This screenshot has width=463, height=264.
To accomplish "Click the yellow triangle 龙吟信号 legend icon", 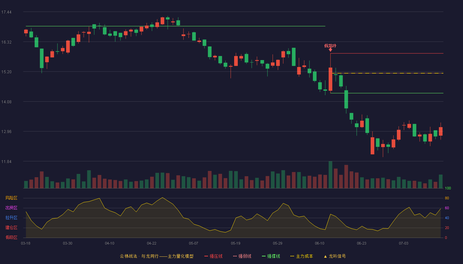I will (x=325, y=256).
